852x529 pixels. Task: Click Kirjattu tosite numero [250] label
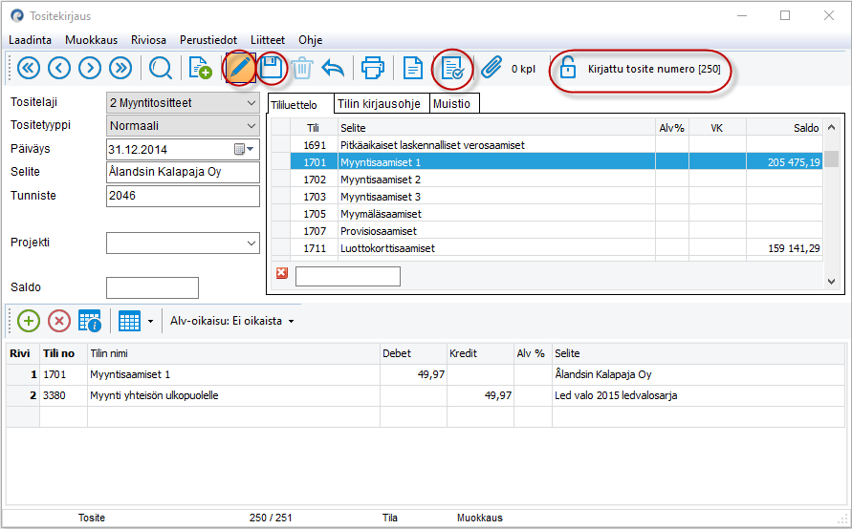point(654,69)
